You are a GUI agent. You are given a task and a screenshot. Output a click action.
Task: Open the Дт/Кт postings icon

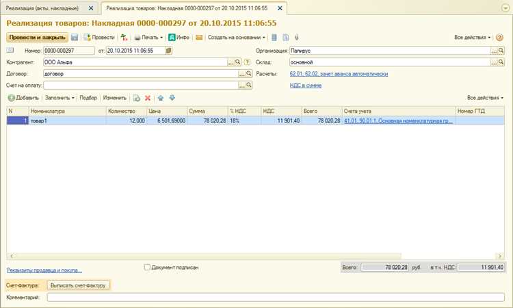124,38
